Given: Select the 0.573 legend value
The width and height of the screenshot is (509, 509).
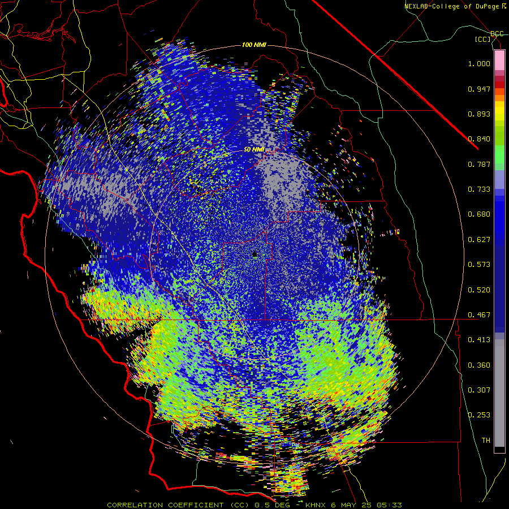Looking at the screenshot, I should 479,265.
